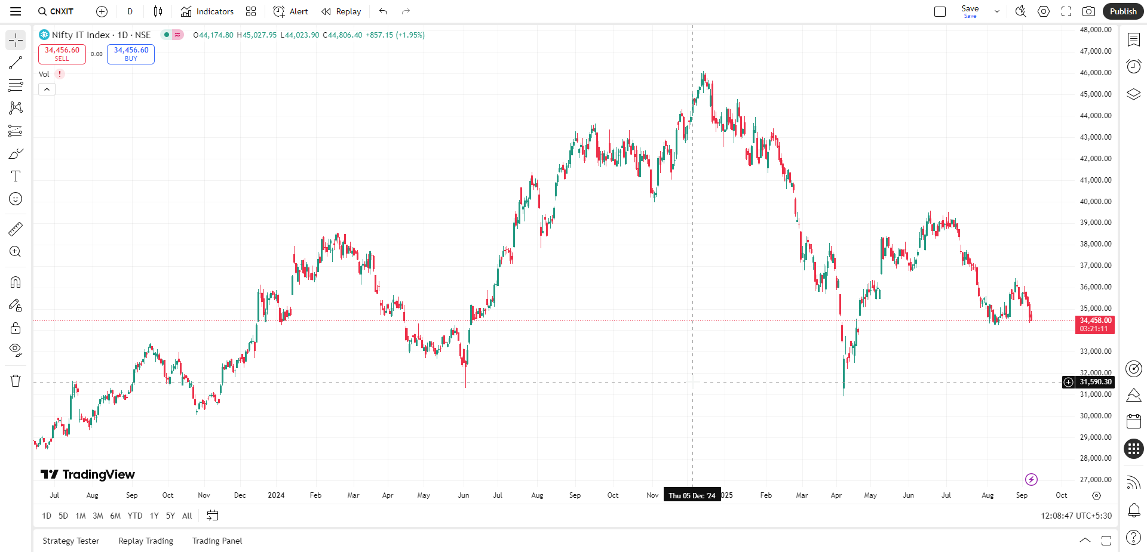Switch to the Trading Panel tab

click(217, 541)
